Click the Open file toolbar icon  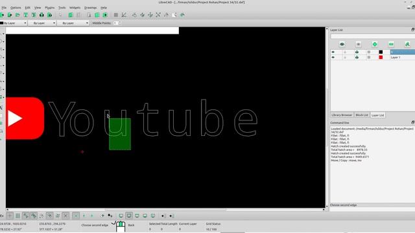(x=18, y=15)
